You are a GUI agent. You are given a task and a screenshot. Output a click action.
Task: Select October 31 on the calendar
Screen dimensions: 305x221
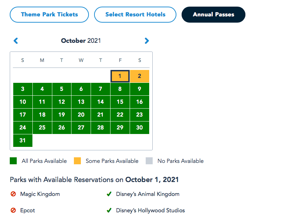[23, 141]
